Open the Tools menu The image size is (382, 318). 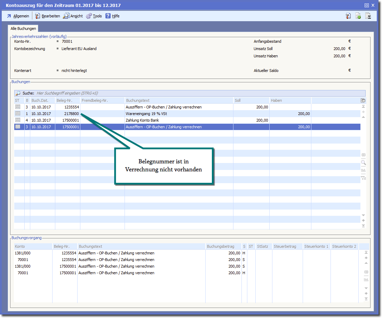94,16
